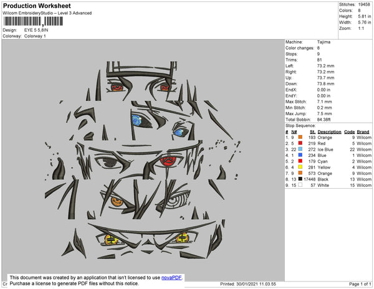Click the embroidery design preview
This screenshot has width=374, height=289.
(x=143, y=160)
